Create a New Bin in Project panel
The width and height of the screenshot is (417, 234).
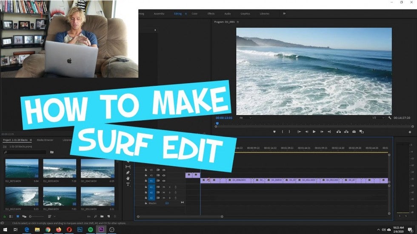[102, 217]
